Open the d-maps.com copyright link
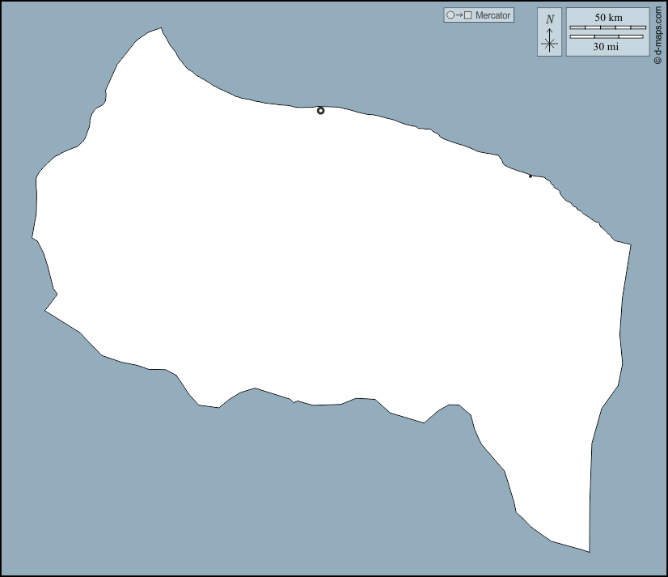 pyautogui.click(x=658, y=32)
